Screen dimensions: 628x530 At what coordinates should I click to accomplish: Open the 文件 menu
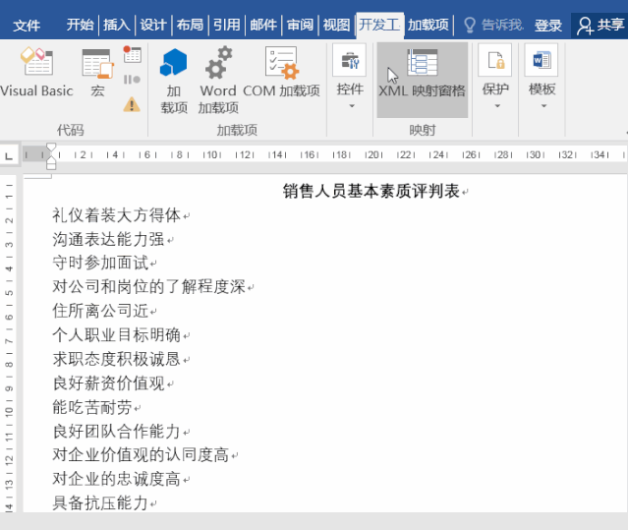tap(27, 25)
